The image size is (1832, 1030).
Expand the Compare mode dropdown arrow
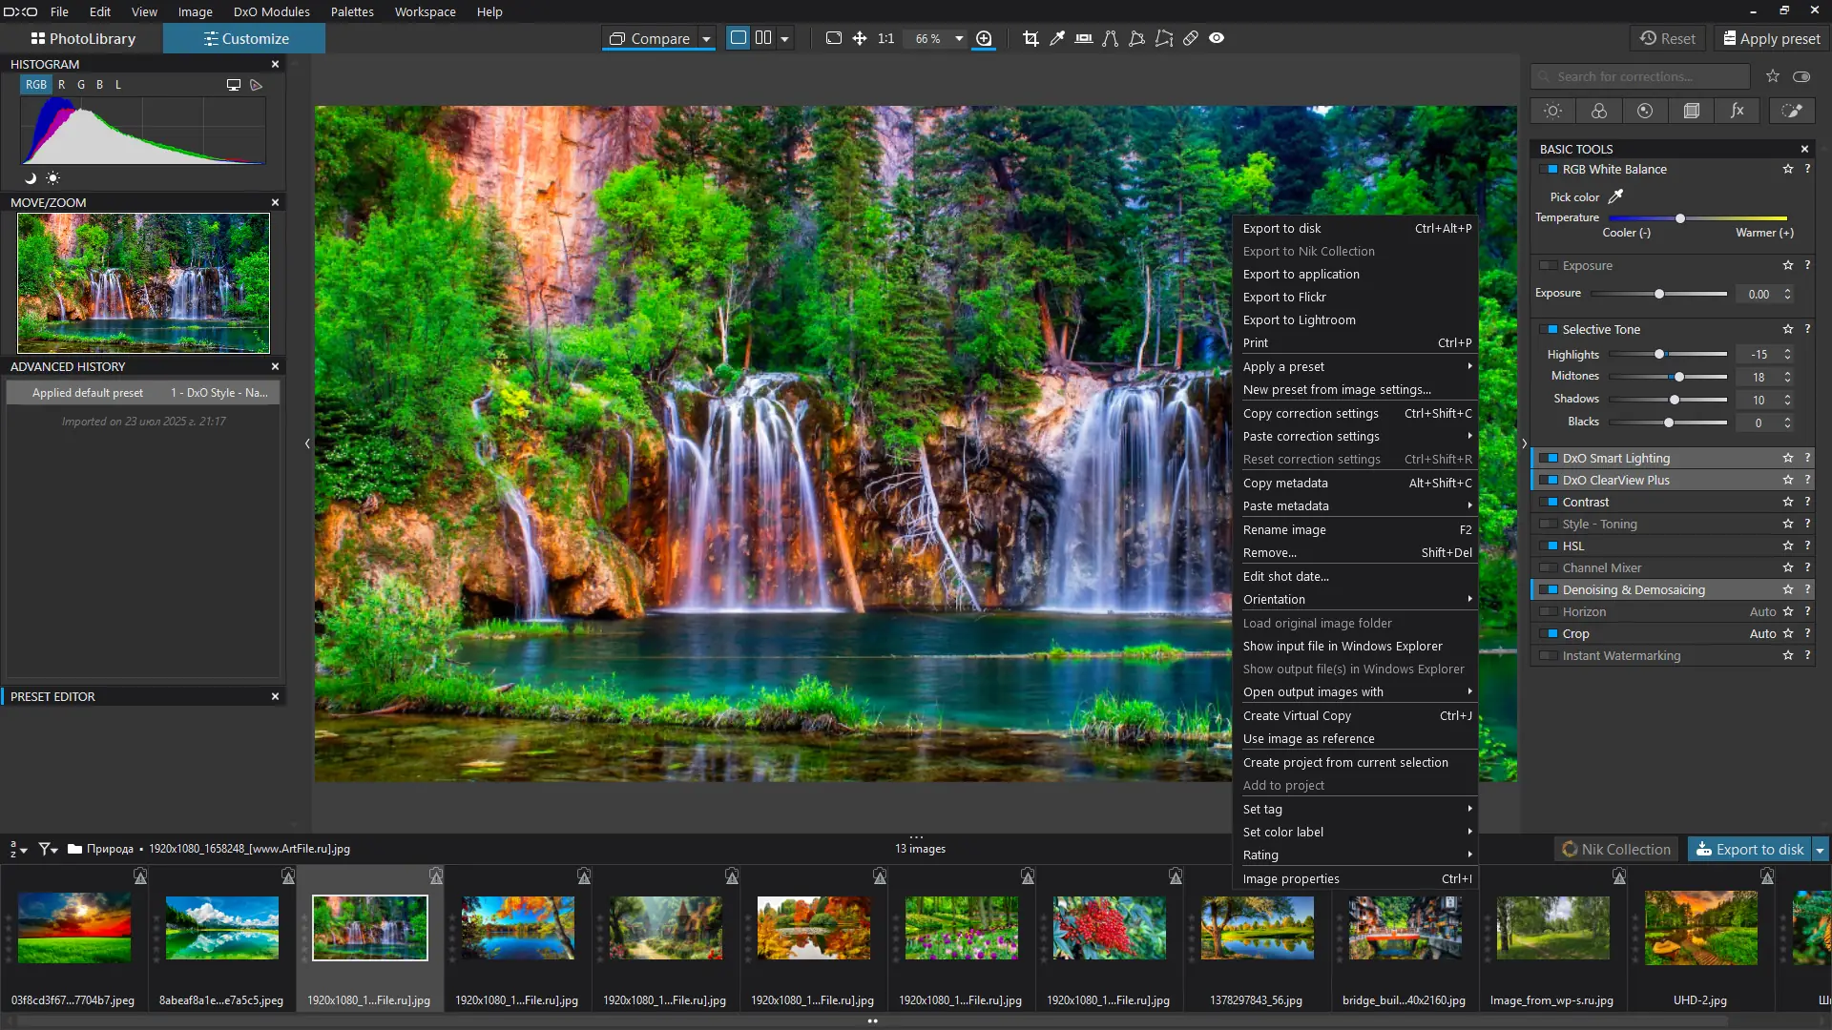(x=707, y=39)
